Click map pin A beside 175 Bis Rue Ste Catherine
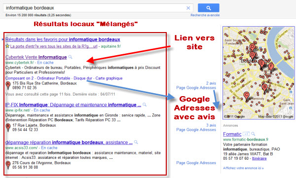Screen dimensions: 296x178 [x=8, y=85]
